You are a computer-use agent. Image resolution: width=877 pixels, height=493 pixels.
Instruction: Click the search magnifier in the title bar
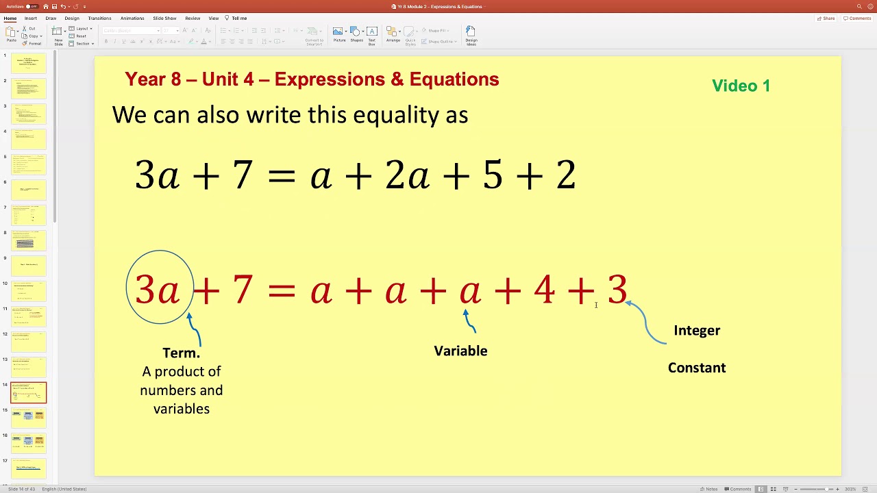[x=859, y=6]
